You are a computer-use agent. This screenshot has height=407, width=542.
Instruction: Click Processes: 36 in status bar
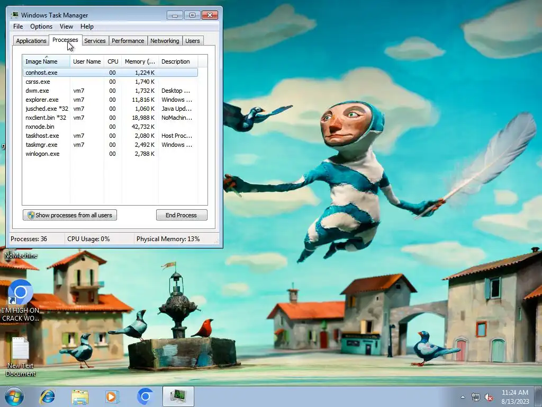(x=29, y=239)
